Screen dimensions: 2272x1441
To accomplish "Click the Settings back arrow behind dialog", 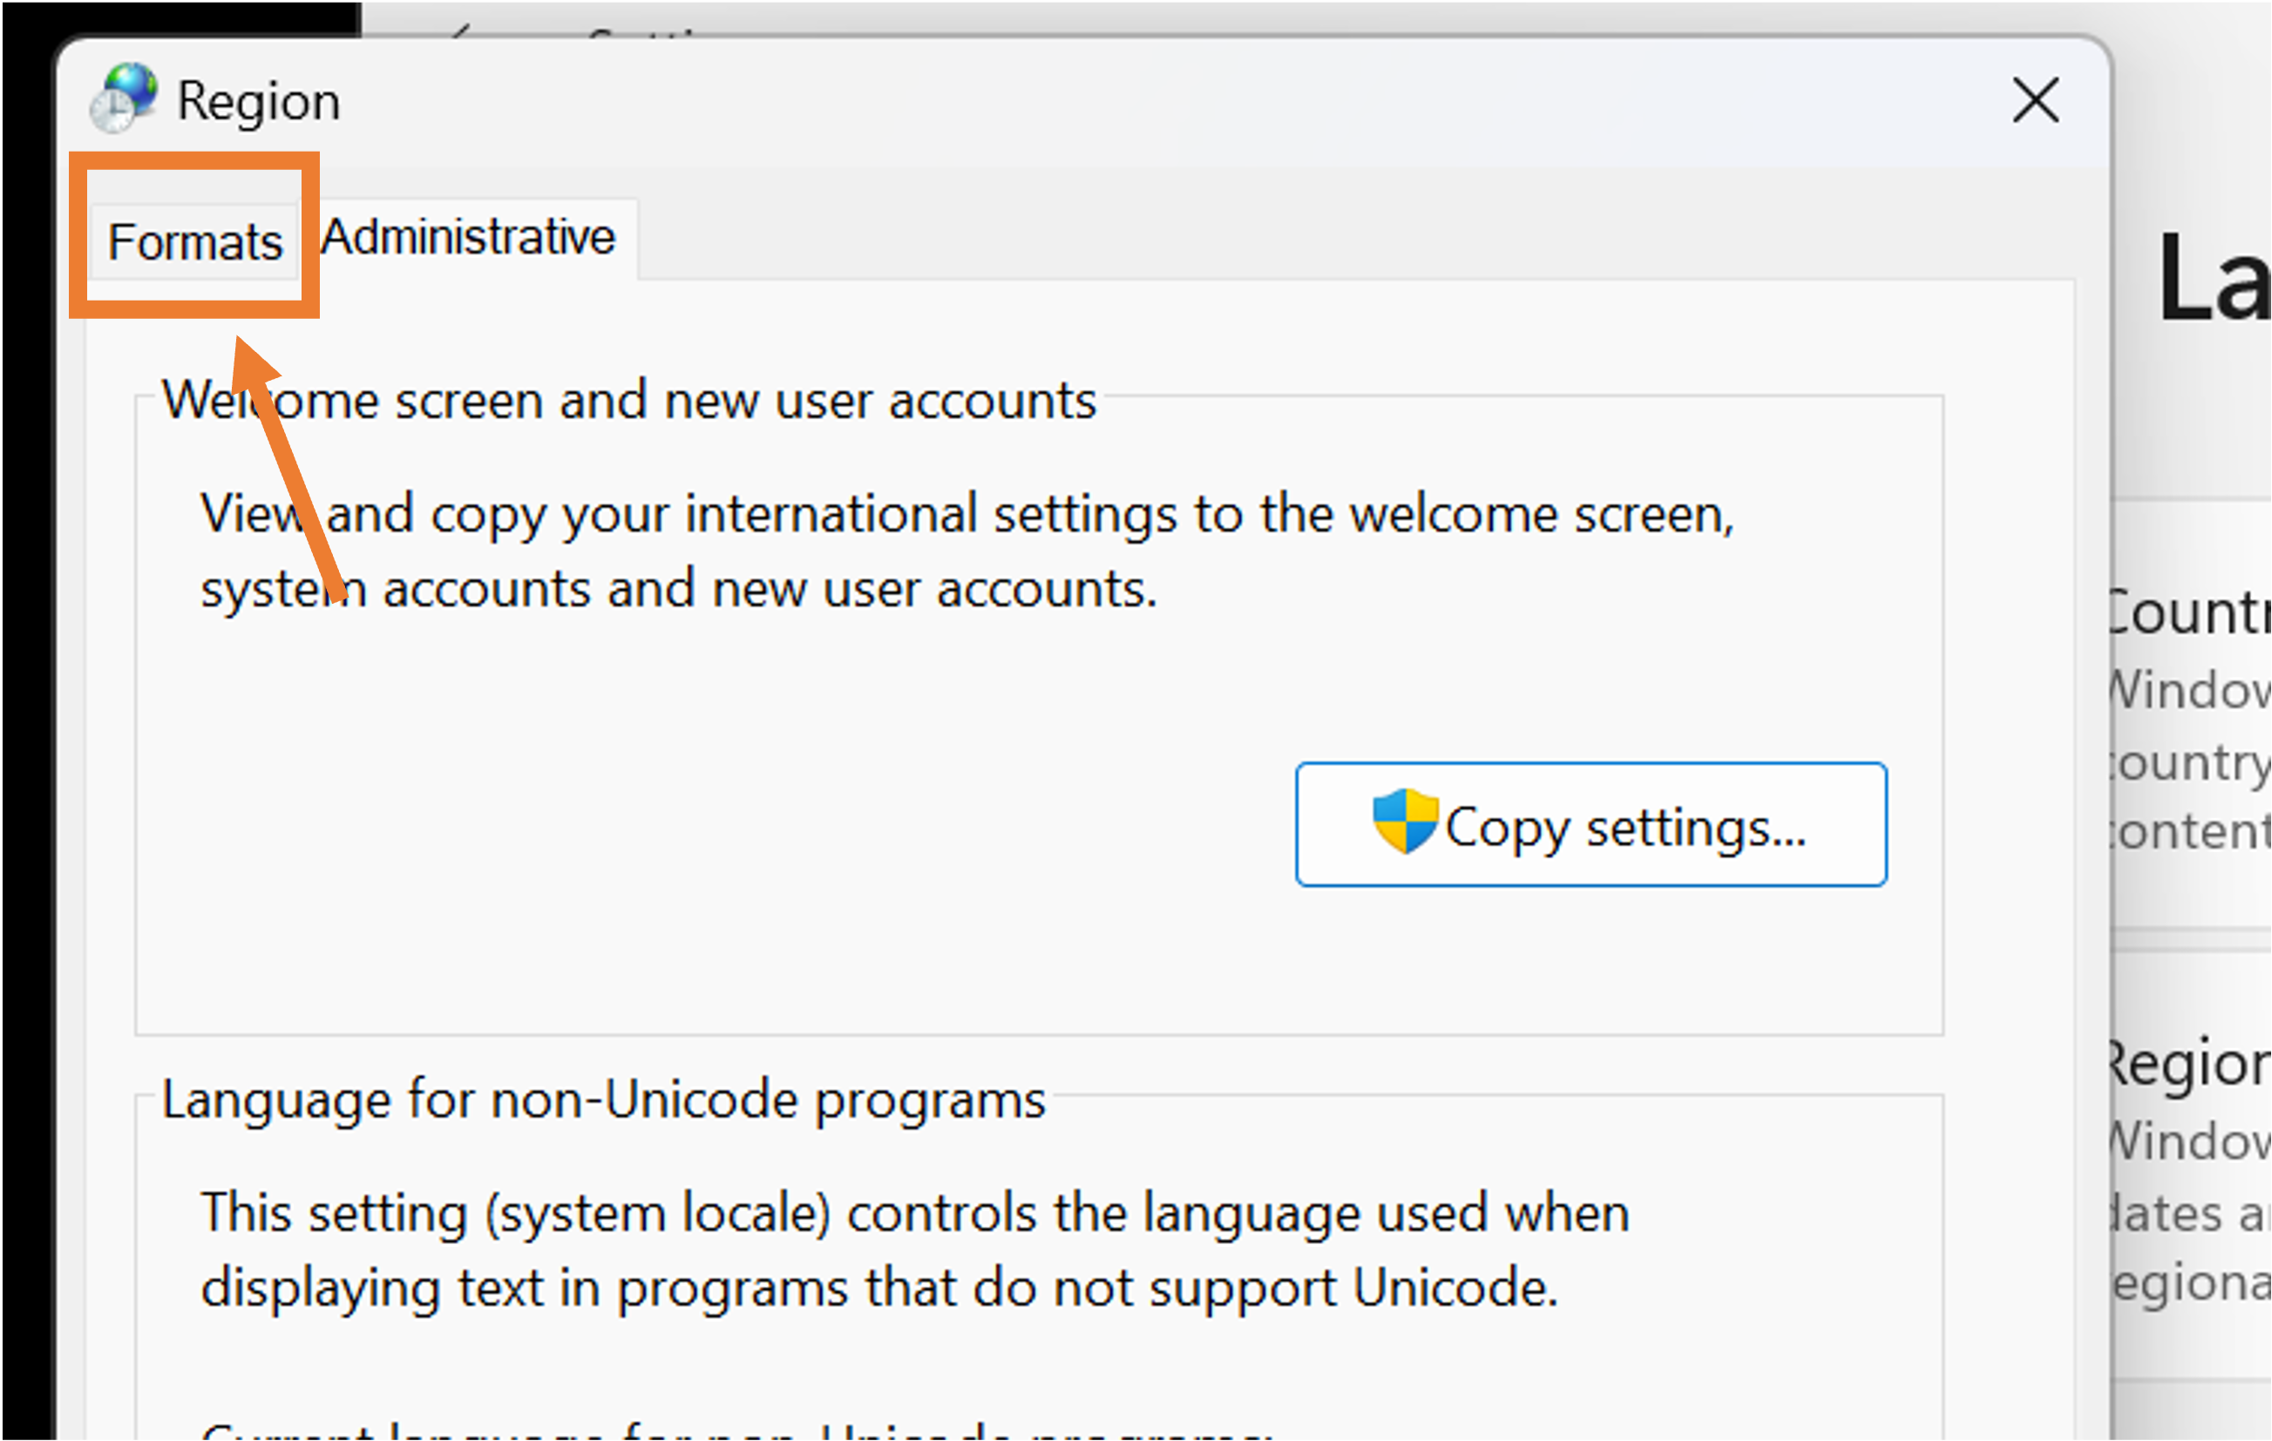I will point(459,31).
